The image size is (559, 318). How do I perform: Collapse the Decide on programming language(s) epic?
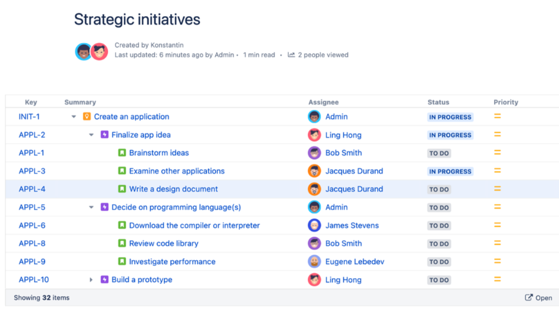91,208
